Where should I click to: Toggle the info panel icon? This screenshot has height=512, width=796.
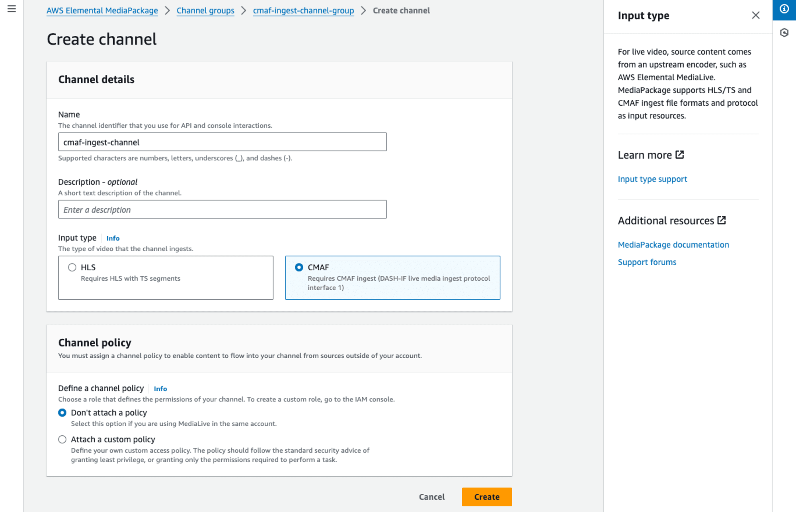(x=784, y=9)
